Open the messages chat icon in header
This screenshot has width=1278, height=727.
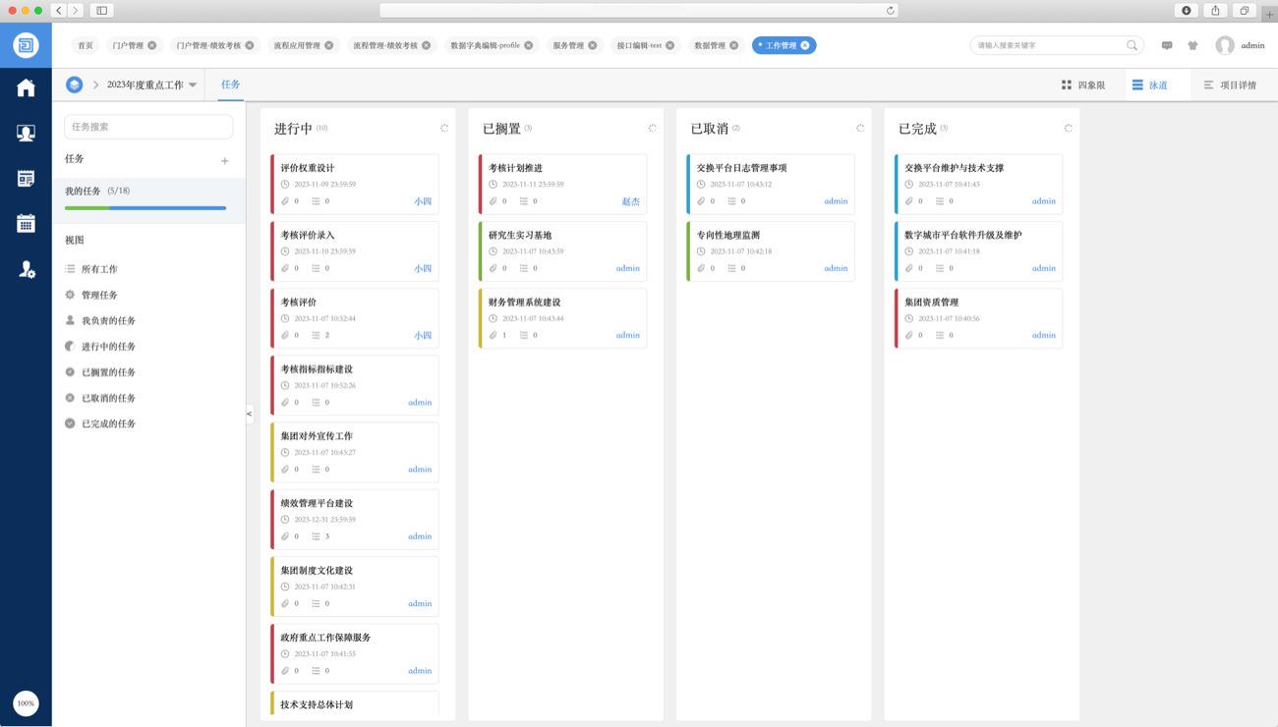point(1167,45)
